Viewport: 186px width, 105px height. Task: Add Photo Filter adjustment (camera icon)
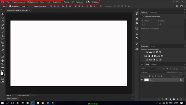click(x=155, y=56)
